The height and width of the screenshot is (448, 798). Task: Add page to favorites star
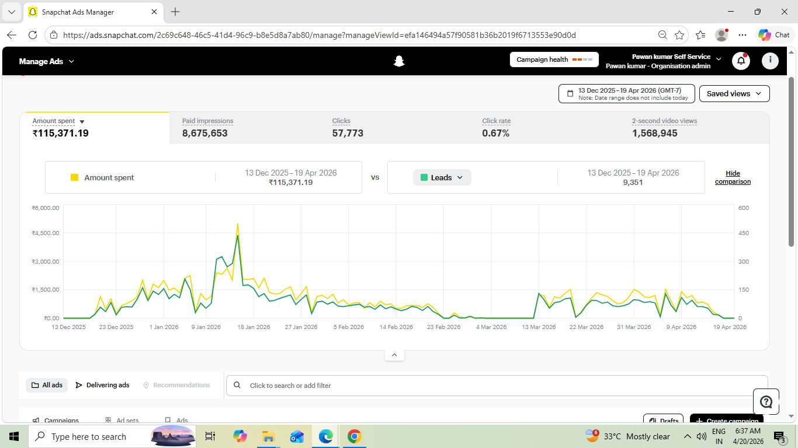click(679, 35)
